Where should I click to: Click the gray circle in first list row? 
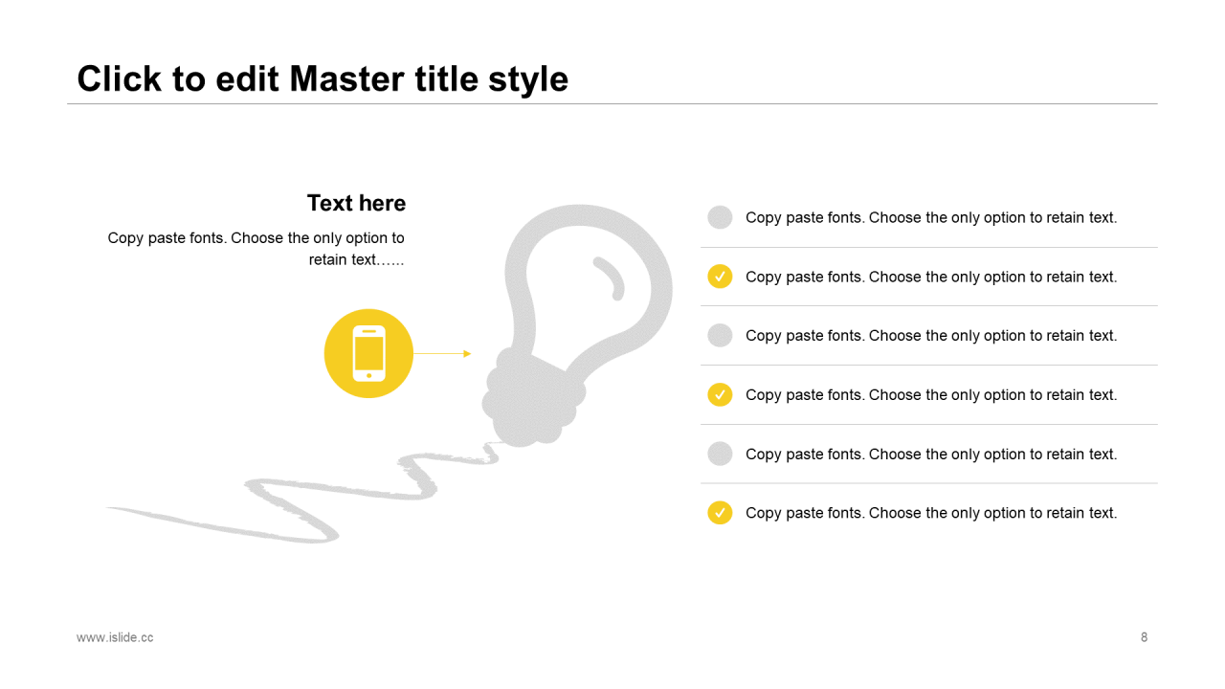click(720, 217)
